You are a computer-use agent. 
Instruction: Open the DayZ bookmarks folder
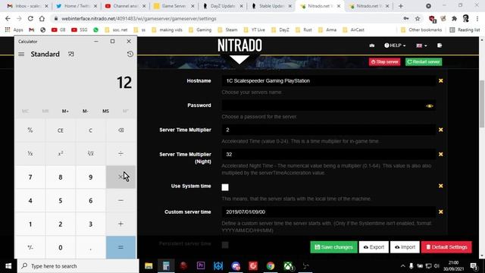point(280,30)
